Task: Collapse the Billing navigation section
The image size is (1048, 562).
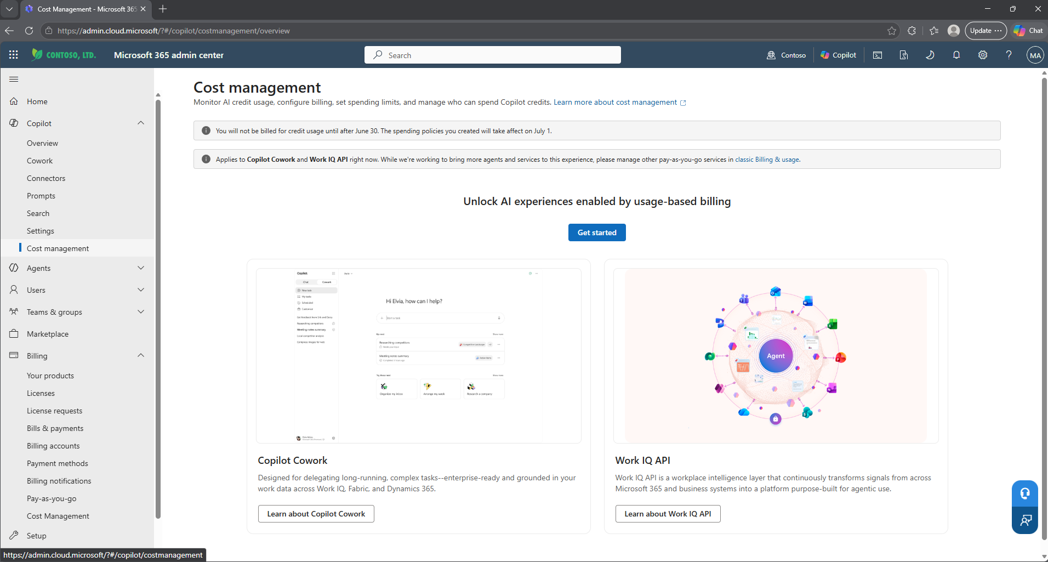Action: click(141, 355)
